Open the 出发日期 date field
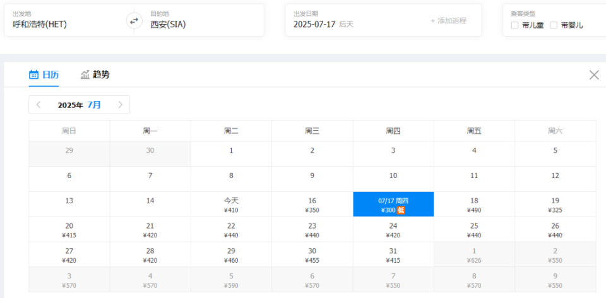The width and height of the screenshot is (606, 298). coord(357,20)
